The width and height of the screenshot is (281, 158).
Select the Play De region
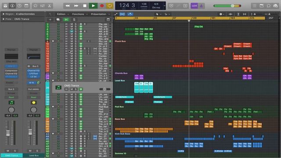pyautogui.click(x=198, y=26)
